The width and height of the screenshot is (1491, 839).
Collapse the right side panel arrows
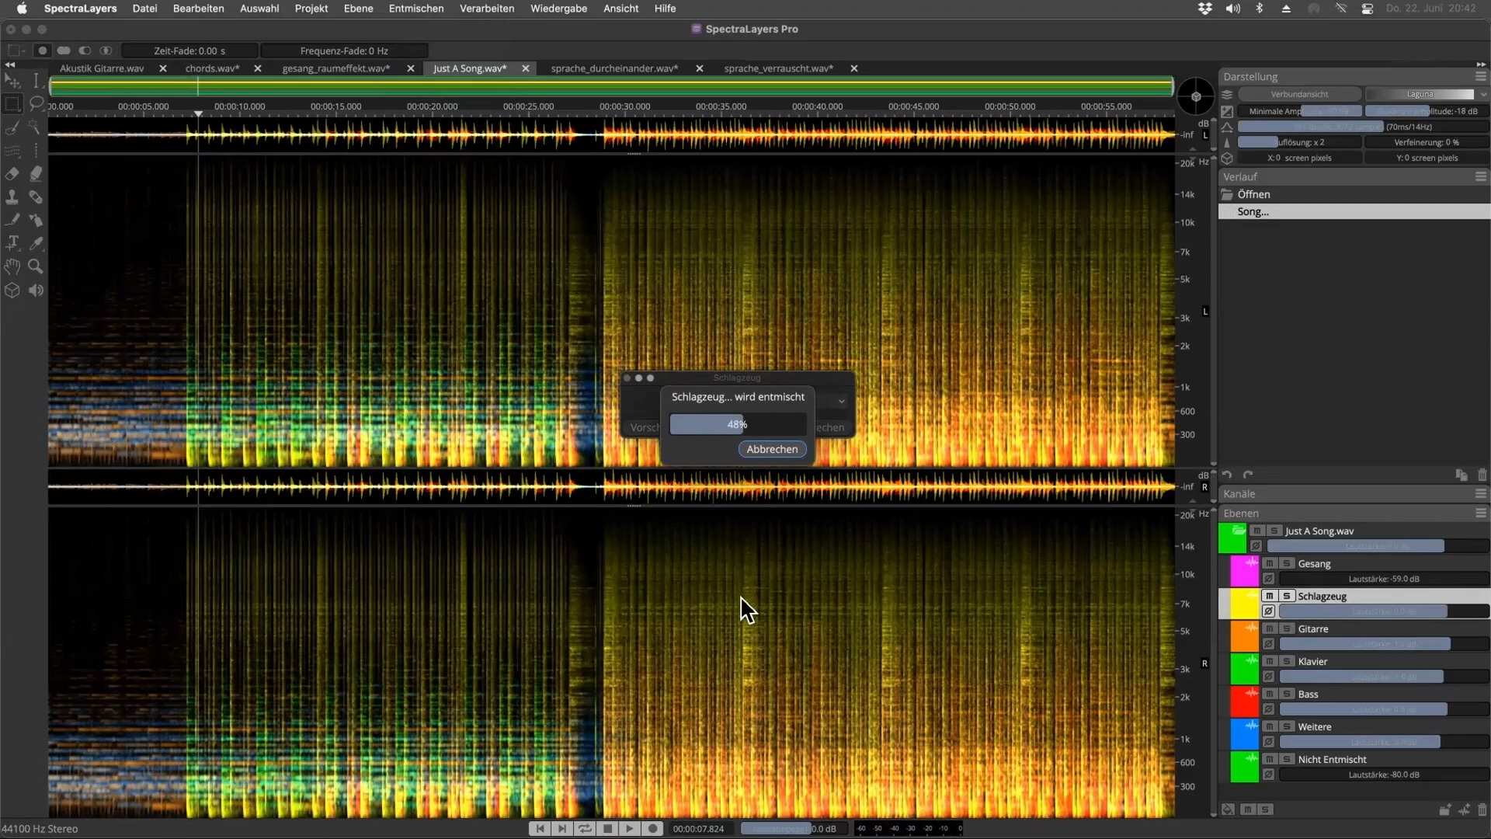[x=1481, y=64]
